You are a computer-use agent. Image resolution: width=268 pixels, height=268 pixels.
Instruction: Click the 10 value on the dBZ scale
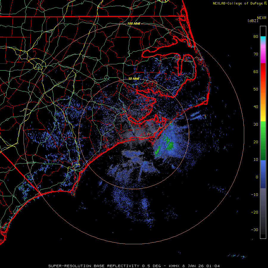pyautogui.click(x=256, y=160)
